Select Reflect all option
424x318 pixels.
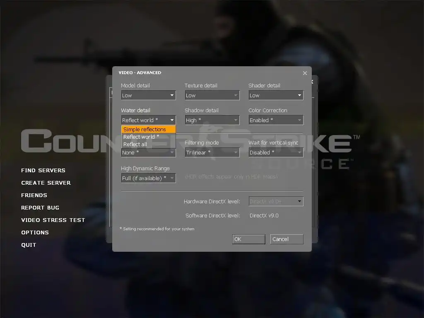coord(149,145)
